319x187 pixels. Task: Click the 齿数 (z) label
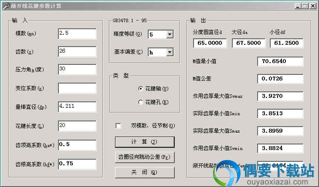(24, 52)
